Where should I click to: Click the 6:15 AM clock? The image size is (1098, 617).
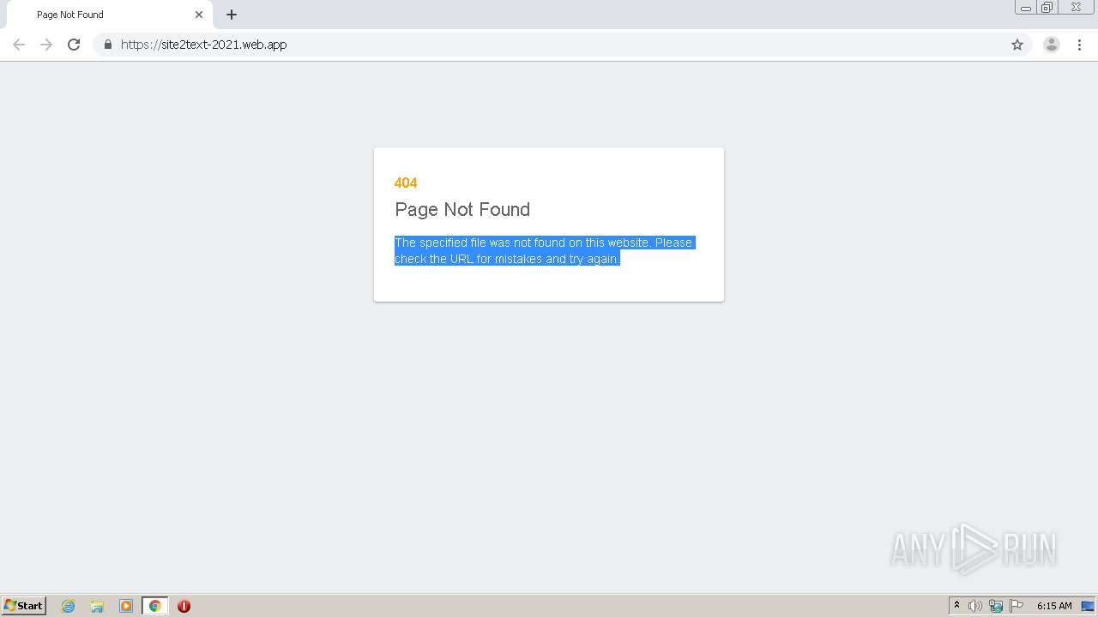1054,606
